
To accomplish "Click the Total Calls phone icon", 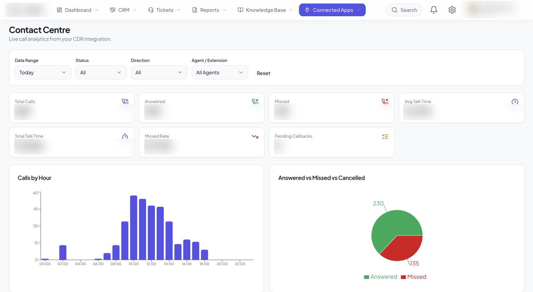I will pos(125,101).
